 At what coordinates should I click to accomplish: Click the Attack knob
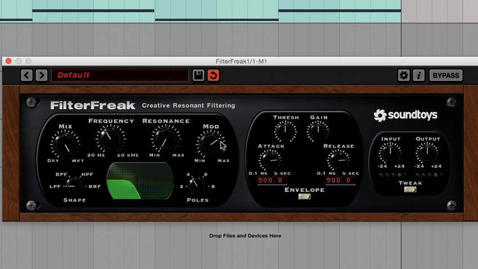tap(270, 159)
